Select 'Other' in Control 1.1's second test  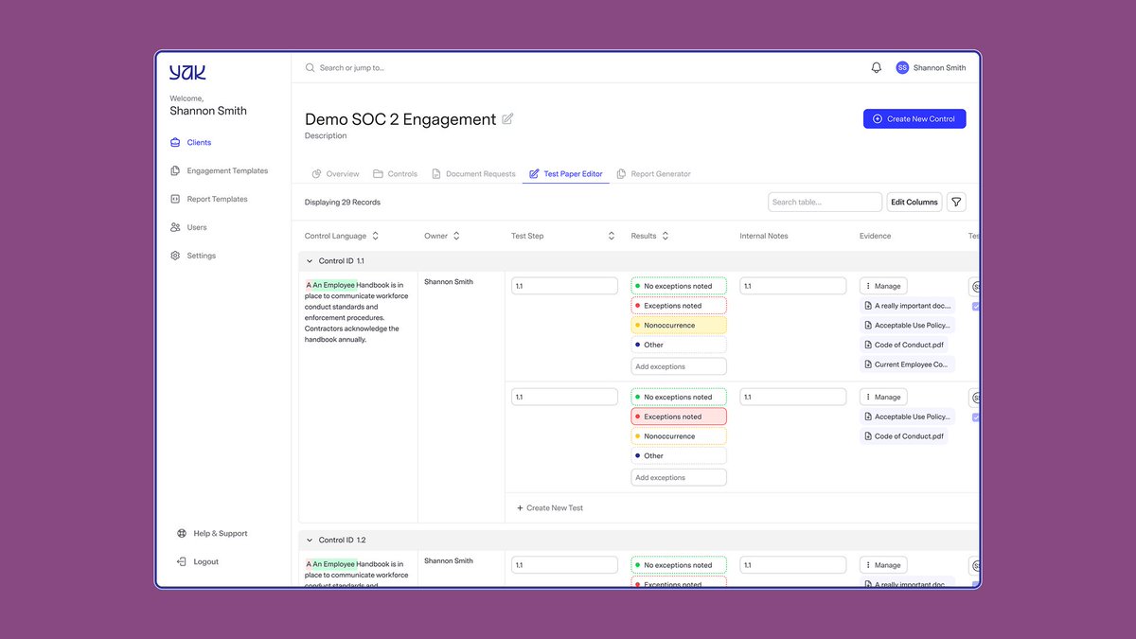click(x=679, y=456)
